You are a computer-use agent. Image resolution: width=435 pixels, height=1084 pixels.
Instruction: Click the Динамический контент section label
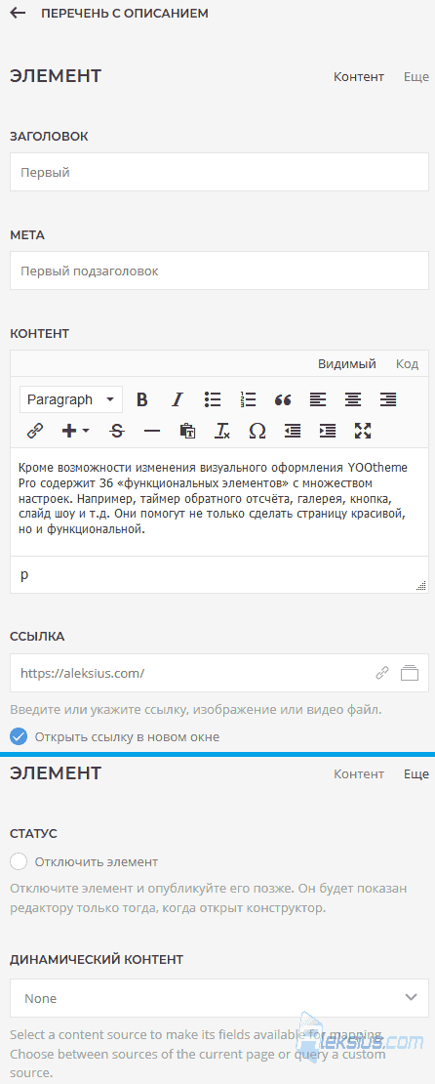click(x=97, y=960)
